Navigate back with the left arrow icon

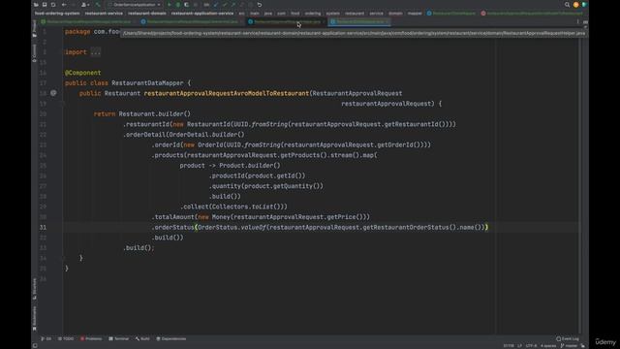tap(64, 5)
